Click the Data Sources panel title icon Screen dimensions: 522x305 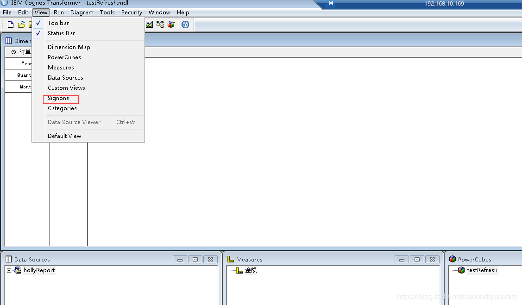click(9, 259)
